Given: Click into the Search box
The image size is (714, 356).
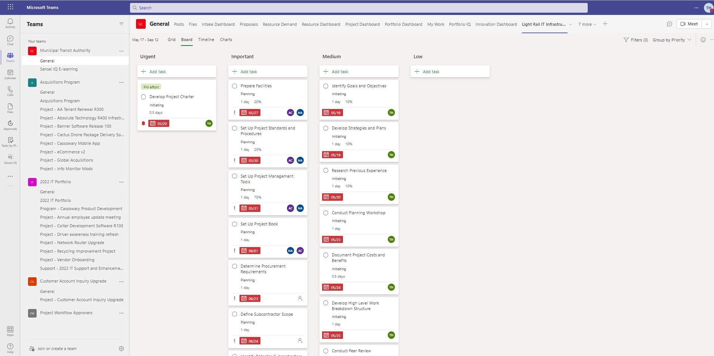Looking at the screenshot, I should pos(359,7).
